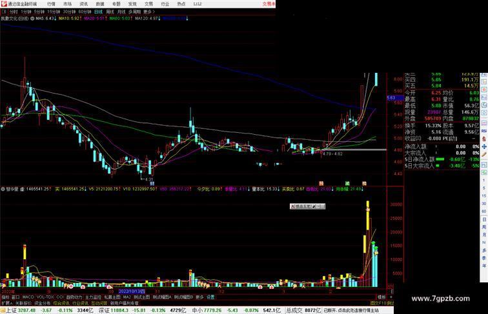The image size is (488, 314).
Task: Switch indicator to MA2
Action: (x=127, y=297)
